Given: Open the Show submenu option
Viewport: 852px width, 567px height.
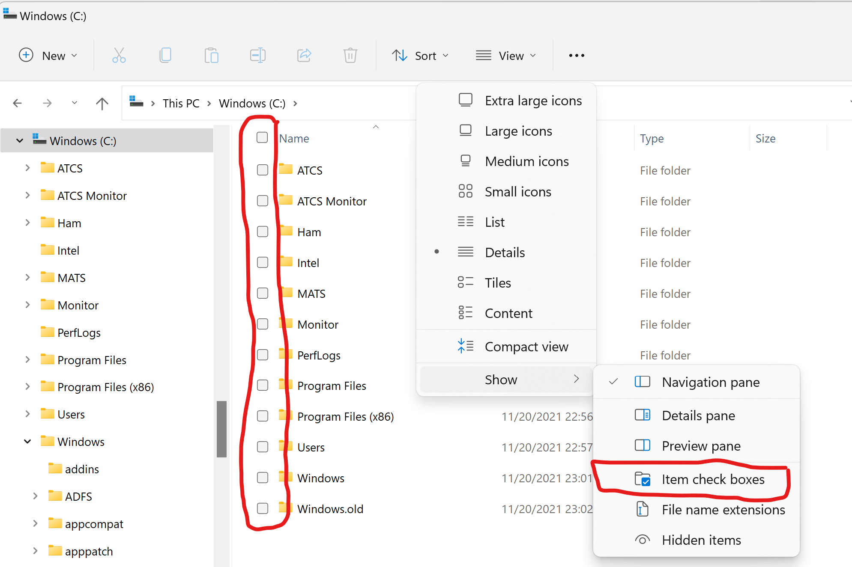Looking at the screenshot, I should (502, 380).
